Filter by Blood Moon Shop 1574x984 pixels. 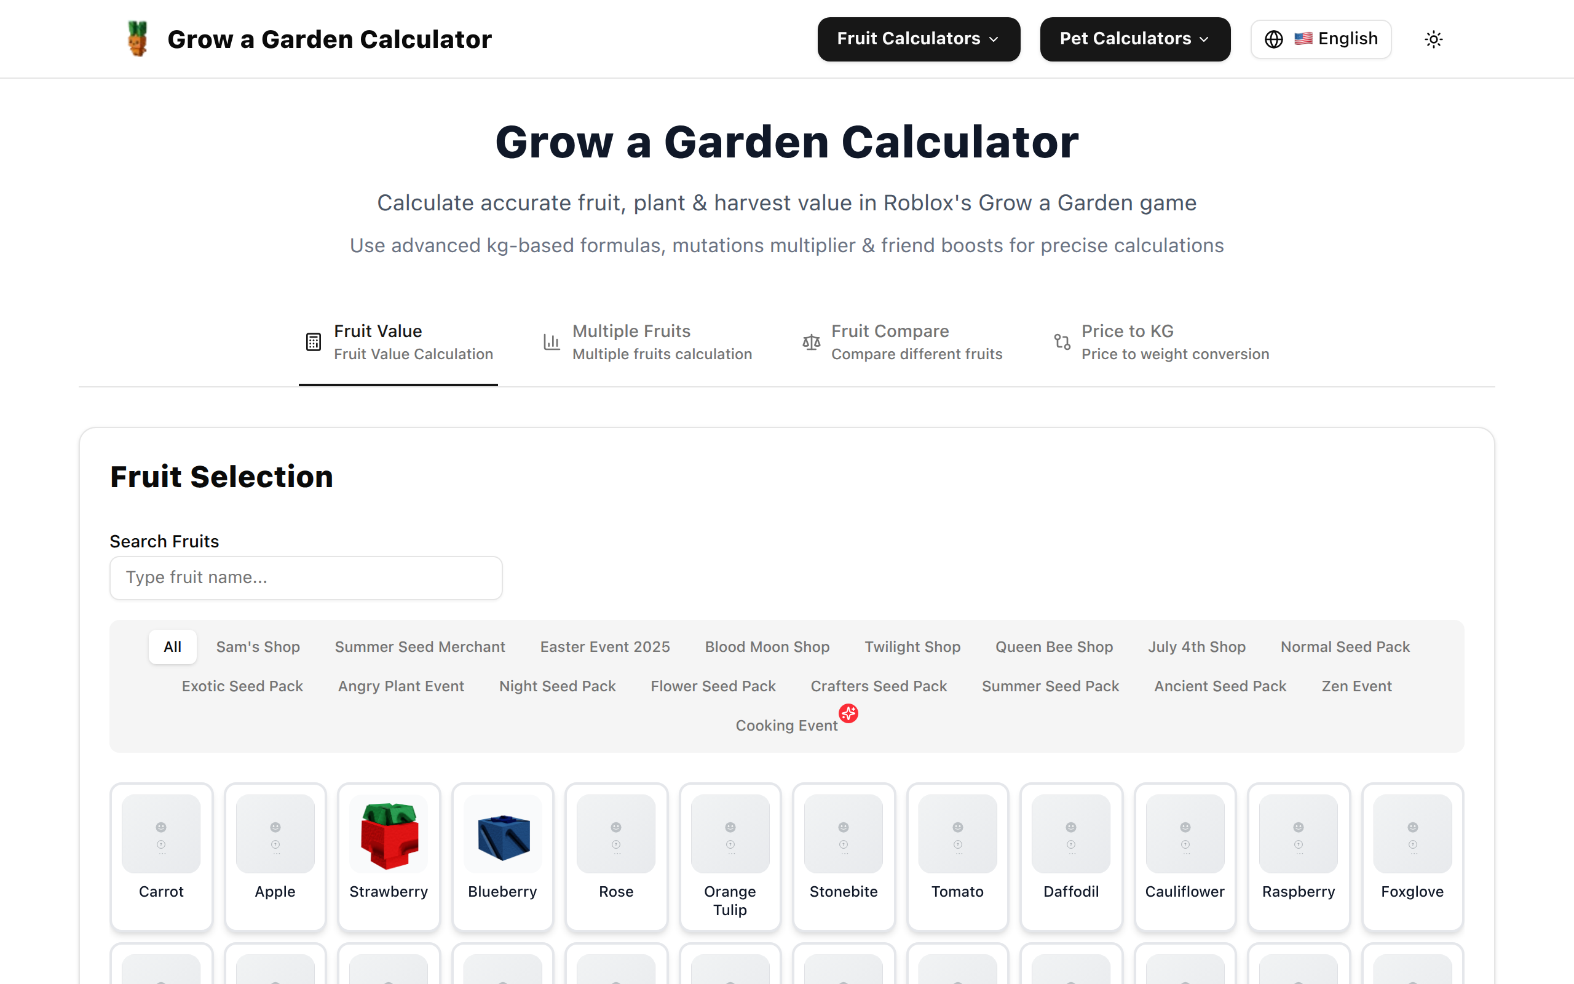[767, 647]
